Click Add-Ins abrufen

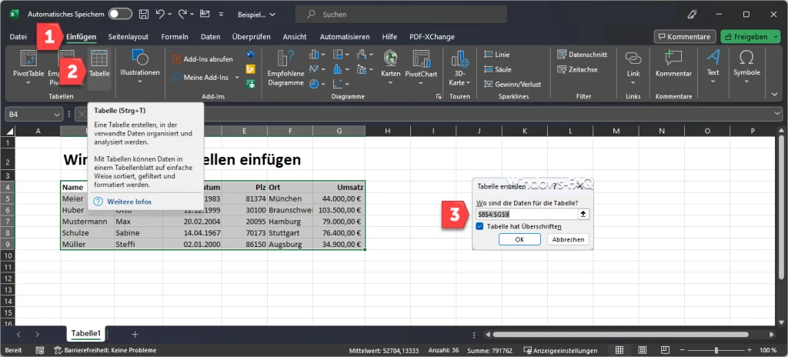(202, 58)
